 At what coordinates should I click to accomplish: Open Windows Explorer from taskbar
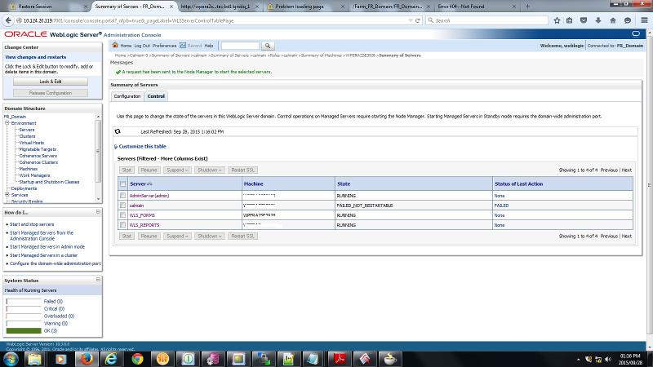click(x=35, y=359)
